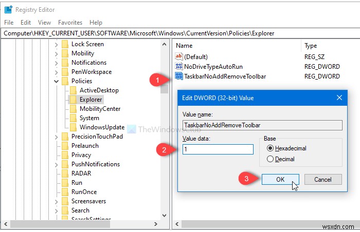Click the tree pane scroll down arrow

click(x=164, y=215)
